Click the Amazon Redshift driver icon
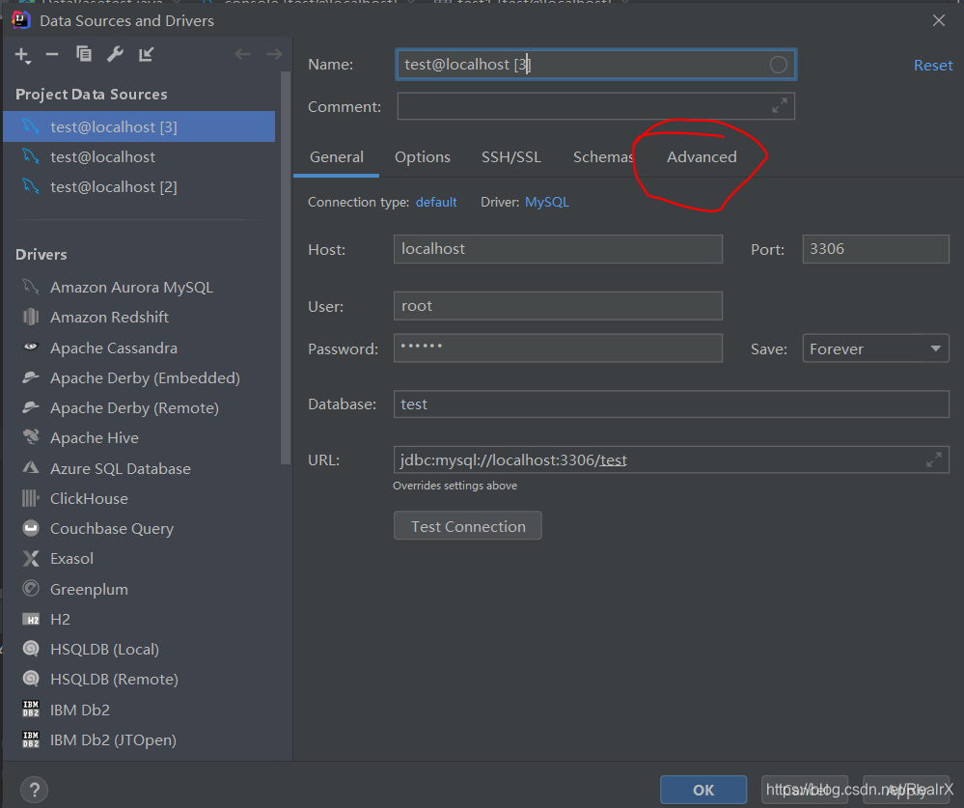Screen dimensions: 964x808 coord(31,317)
